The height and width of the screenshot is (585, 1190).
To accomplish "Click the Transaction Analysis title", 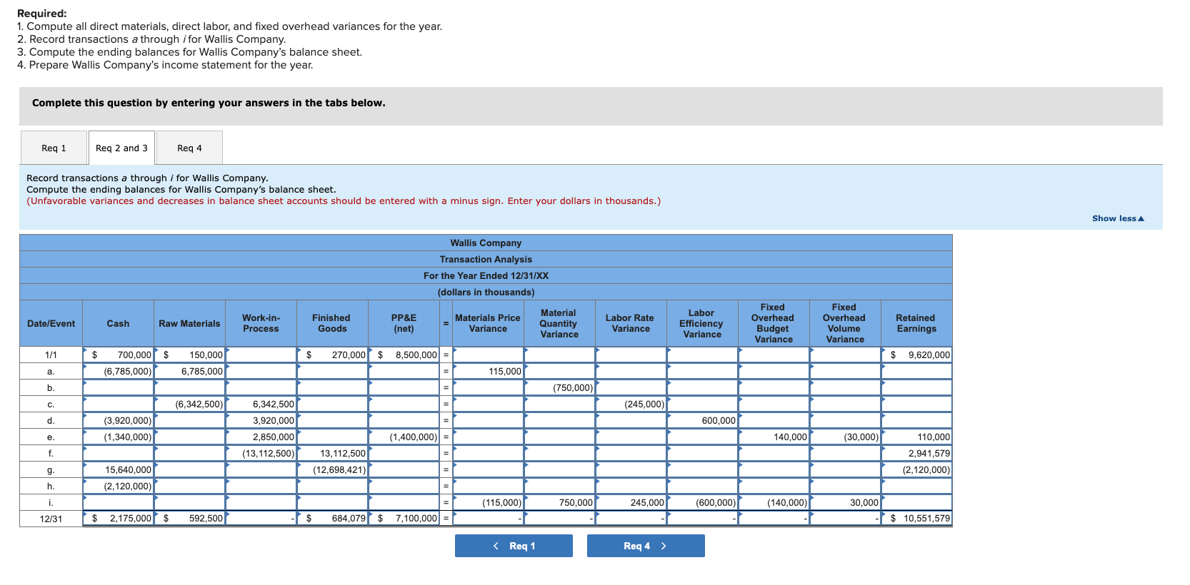I will (x=486, y=259).
